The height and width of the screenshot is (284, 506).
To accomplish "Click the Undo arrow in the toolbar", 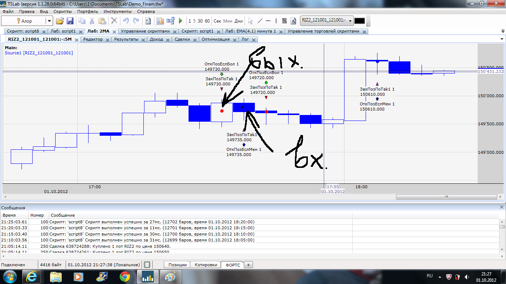I will [126, 21].
